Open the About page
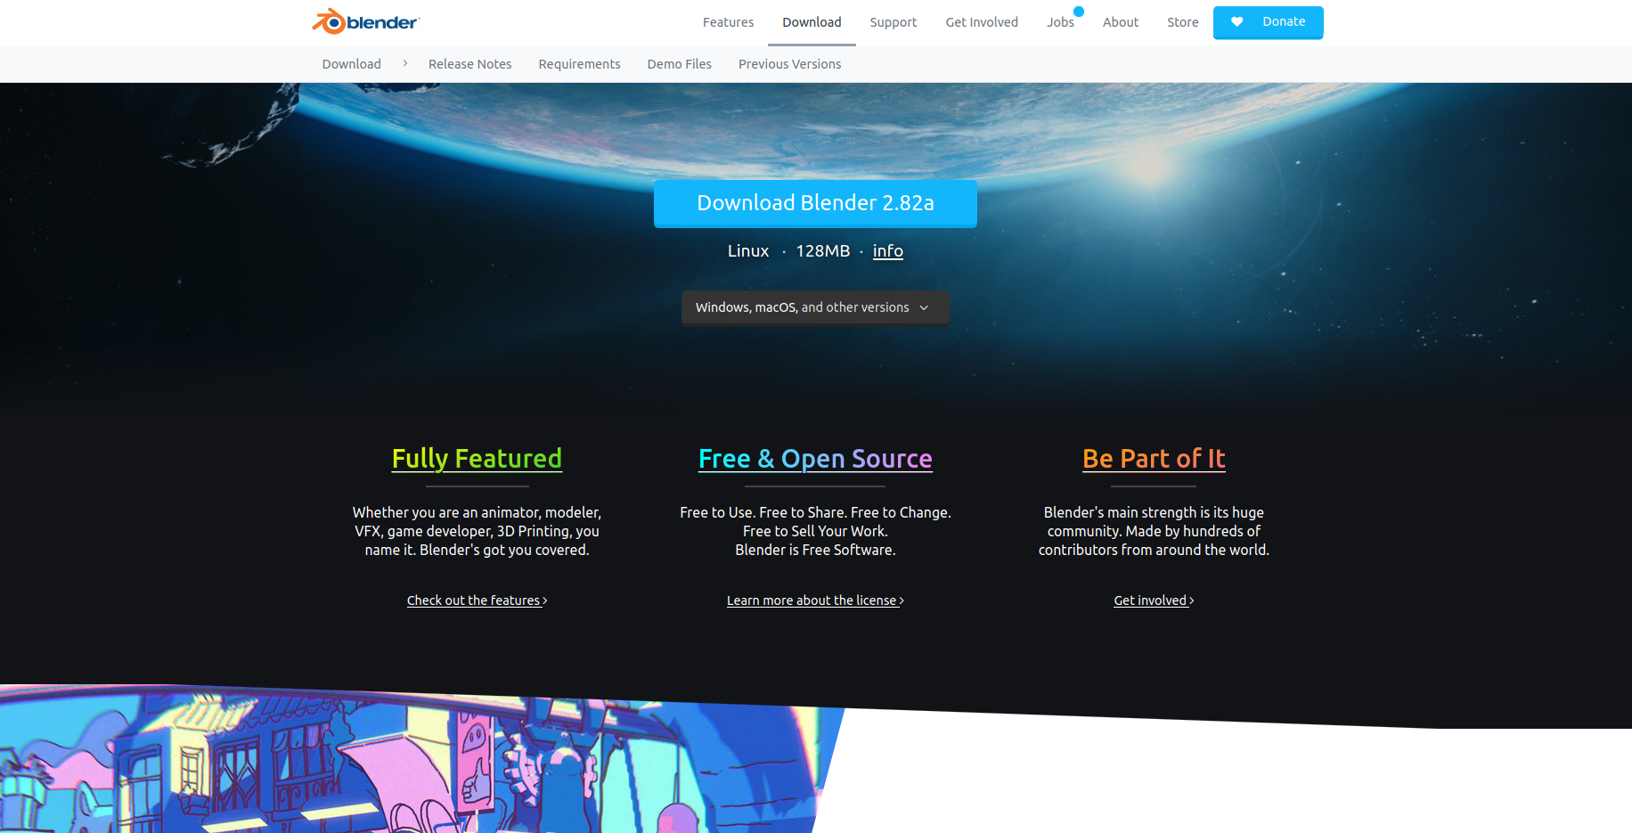 tap(1121, 22)
